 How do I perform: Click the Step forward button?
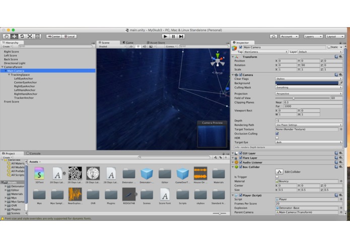[181, 37]
